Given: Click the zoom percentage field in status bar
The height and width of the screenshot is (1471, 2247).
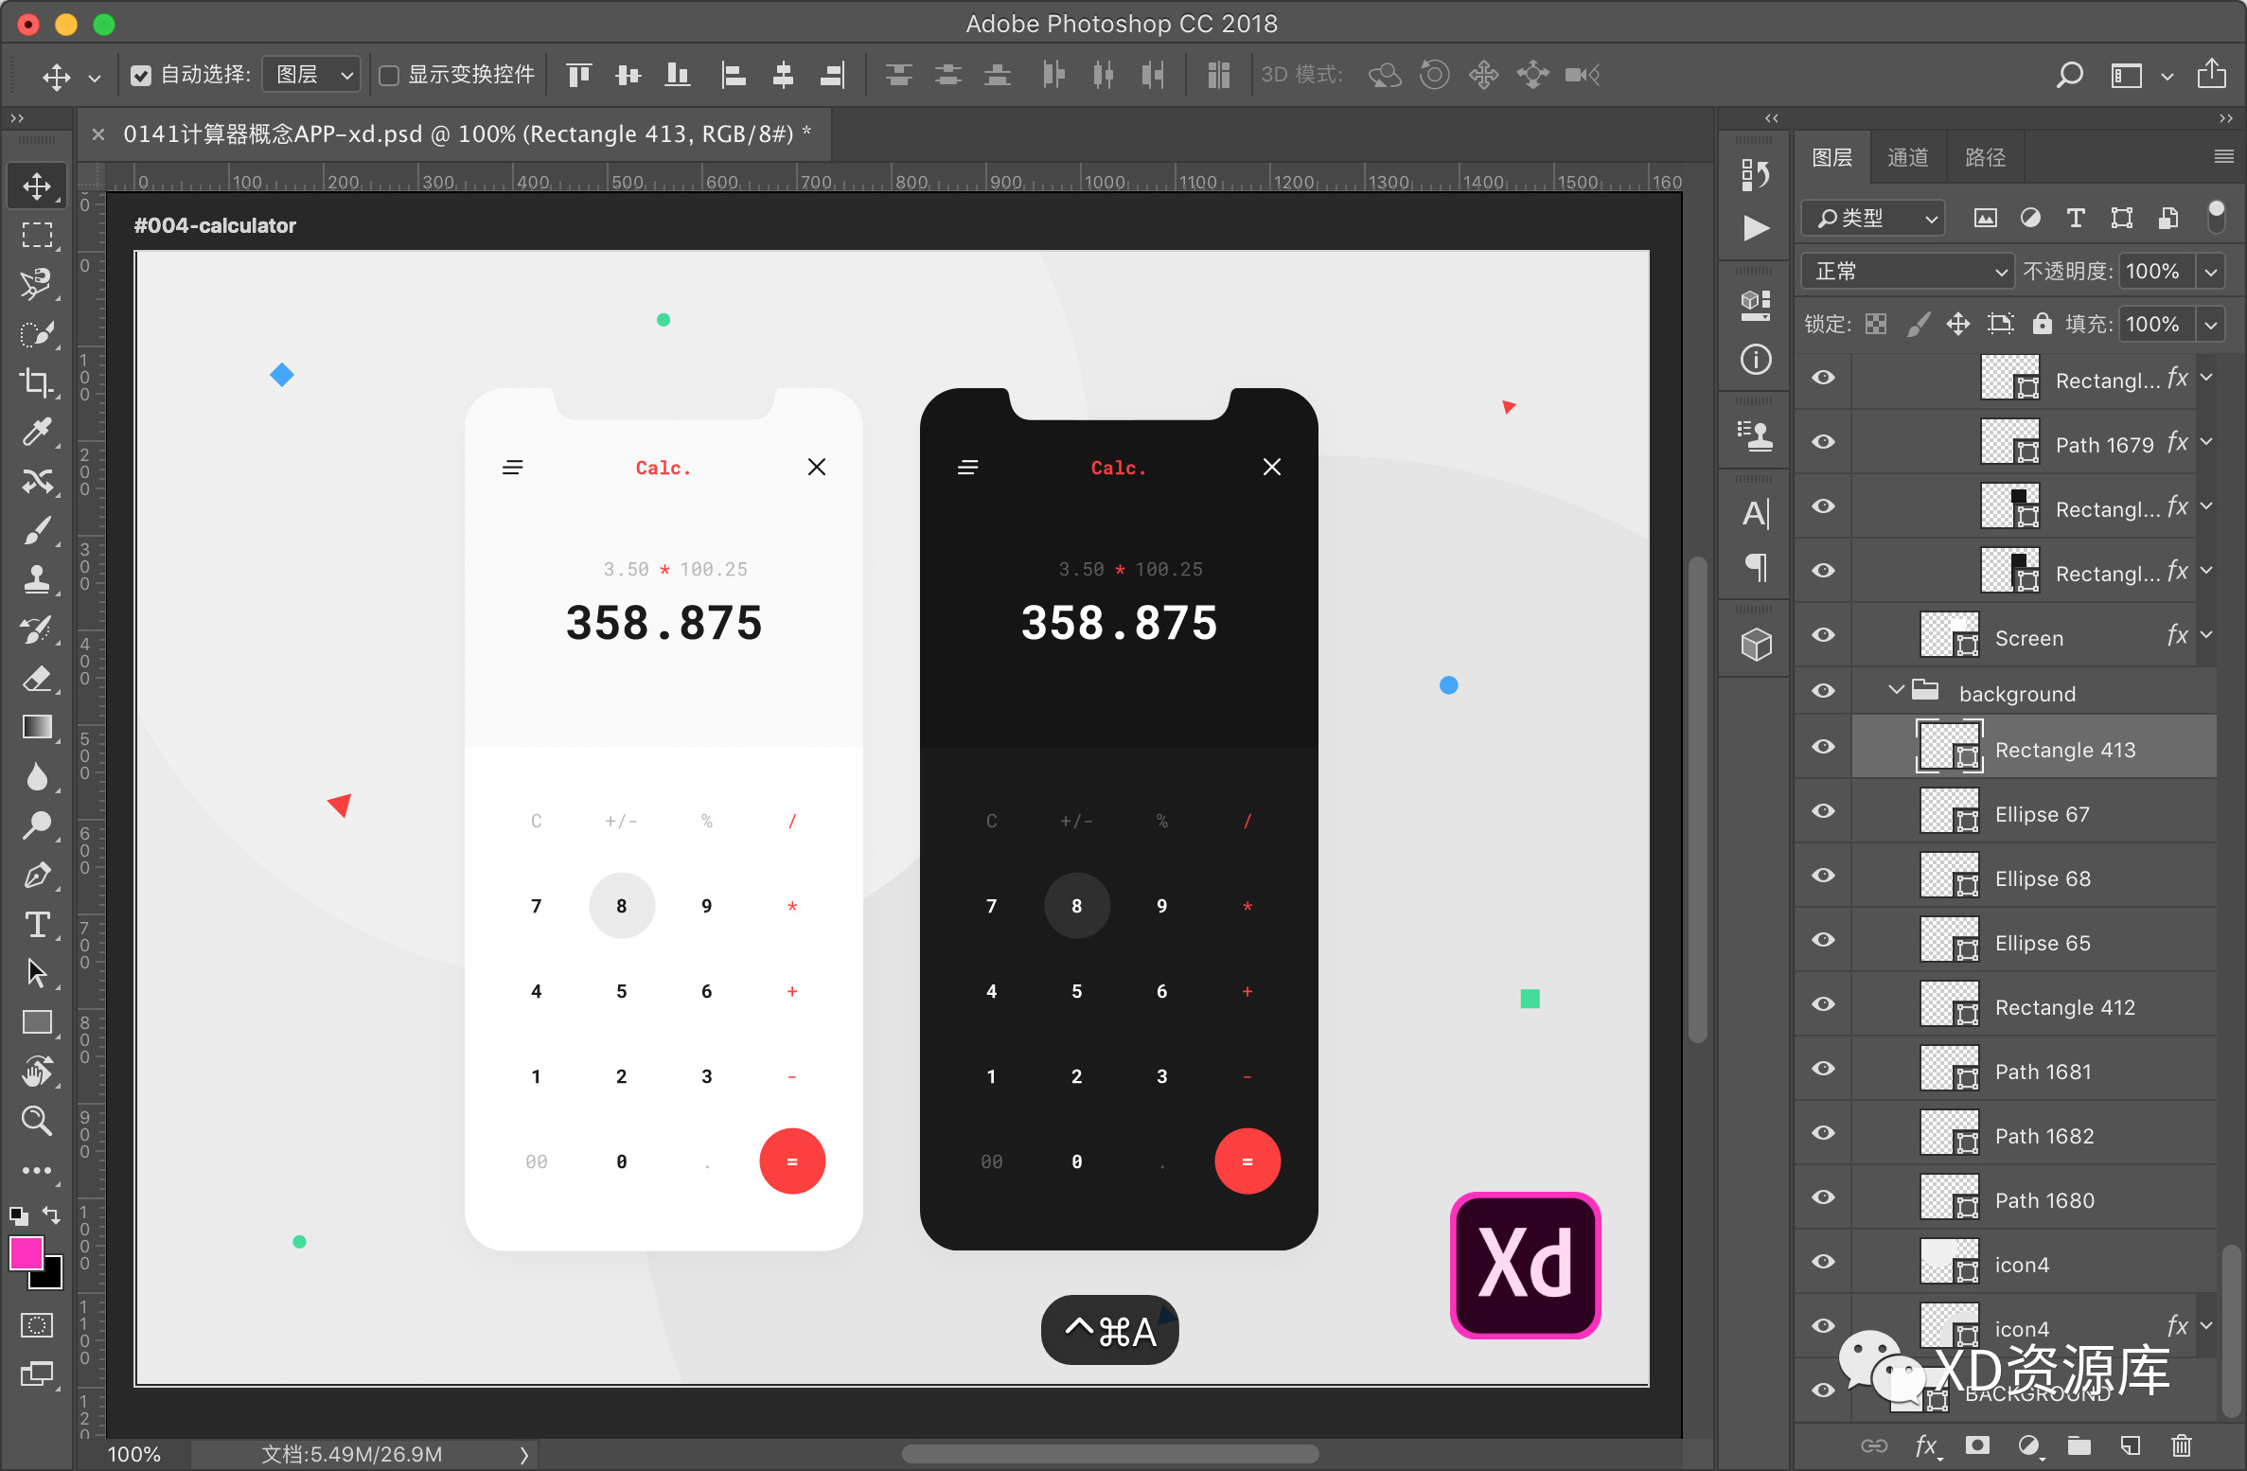Looking at the screenshot, I should click(133, 1454).
